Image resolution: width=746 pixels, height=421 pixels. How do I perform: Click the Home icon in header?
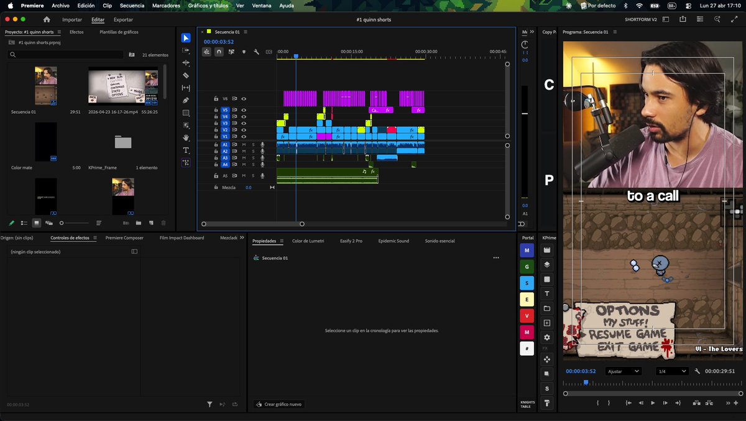click(47, 19)
